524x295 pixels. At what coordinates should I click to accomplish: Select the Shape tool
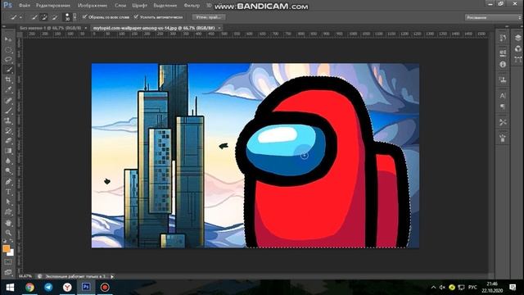[x=8, y=212]
